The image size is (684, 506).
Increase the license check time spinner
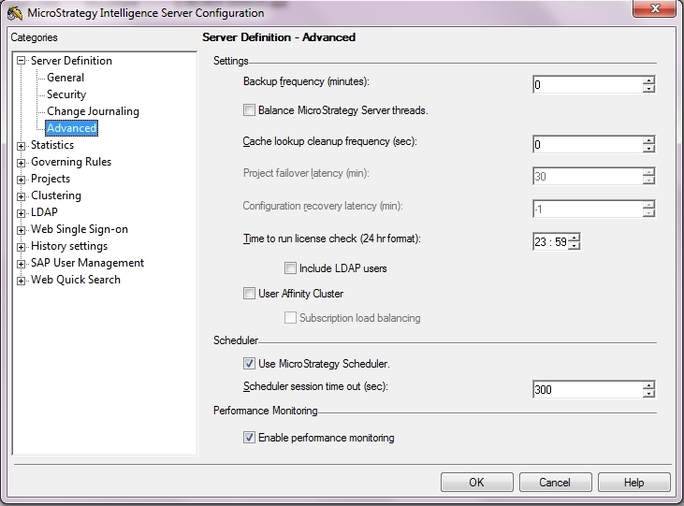[575, 237]
